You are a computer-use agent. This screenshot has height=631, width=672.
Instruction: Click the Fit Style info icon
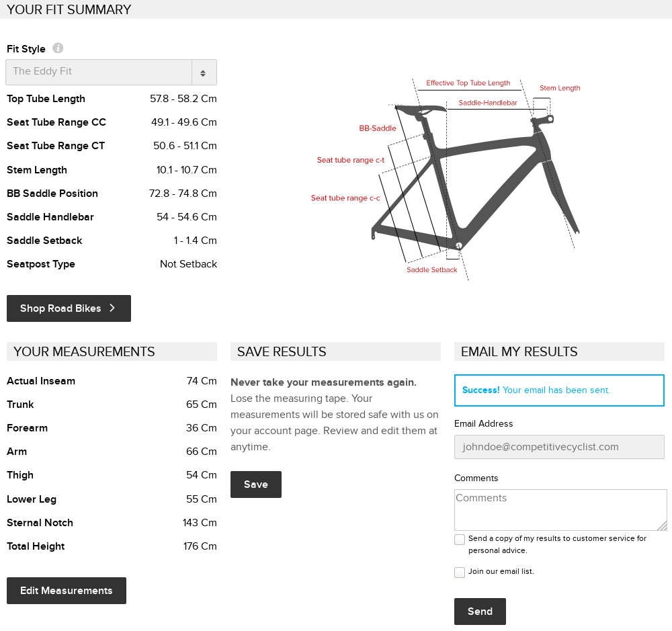58,48
